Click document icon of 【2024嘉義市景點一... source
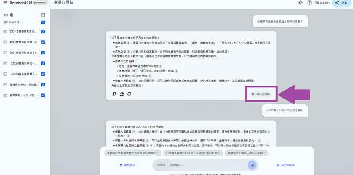 click(x=5, y=63)
